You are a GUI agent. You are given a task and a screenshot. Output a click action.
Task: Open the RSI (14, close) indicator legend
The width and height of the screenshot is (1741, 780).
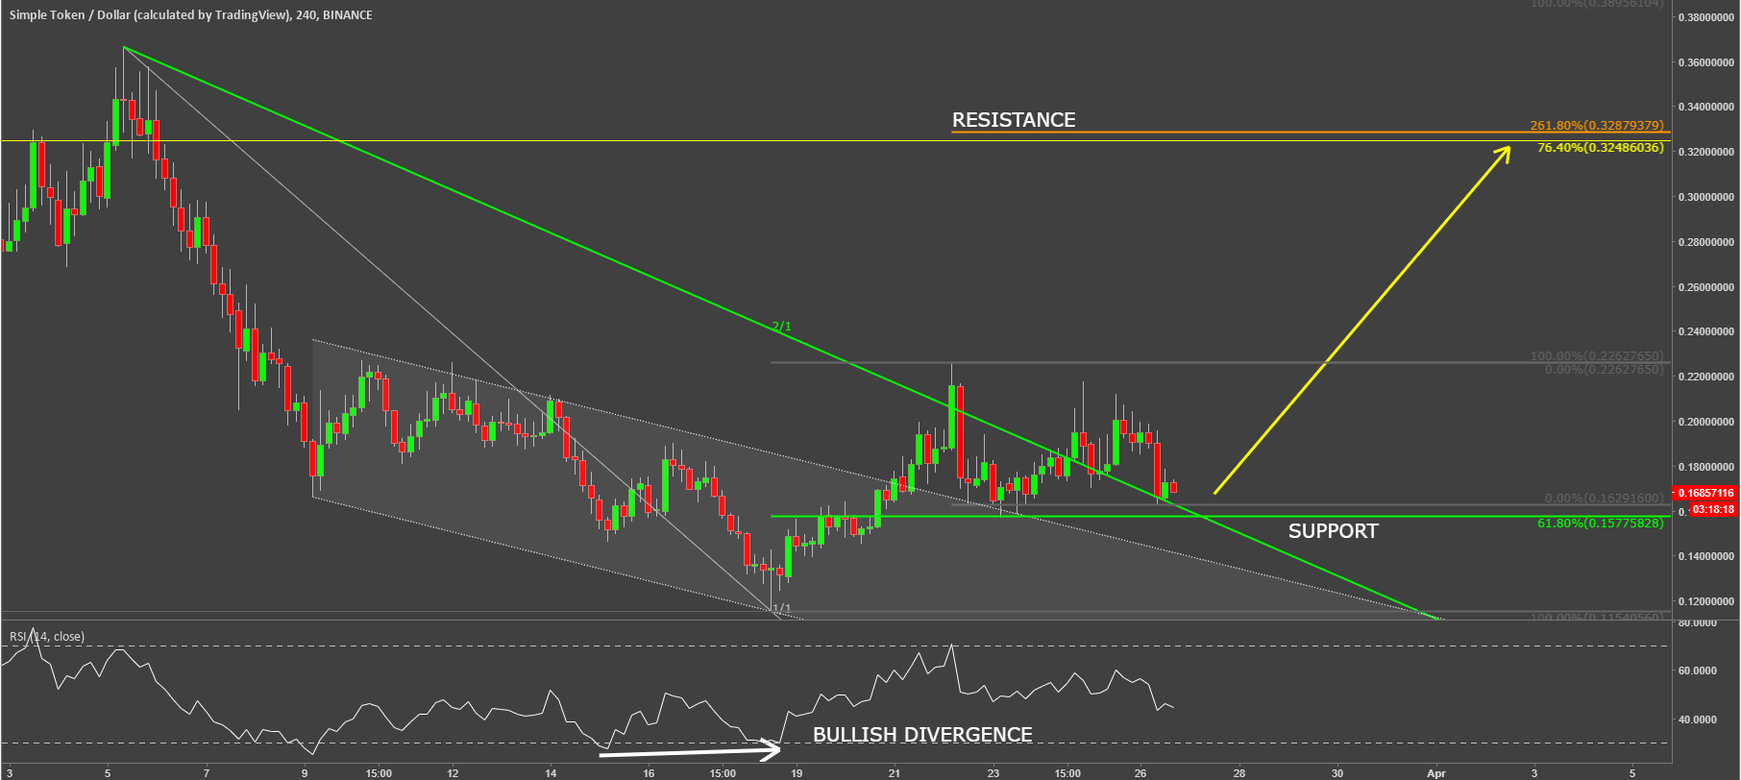click(x=47, y=637)
